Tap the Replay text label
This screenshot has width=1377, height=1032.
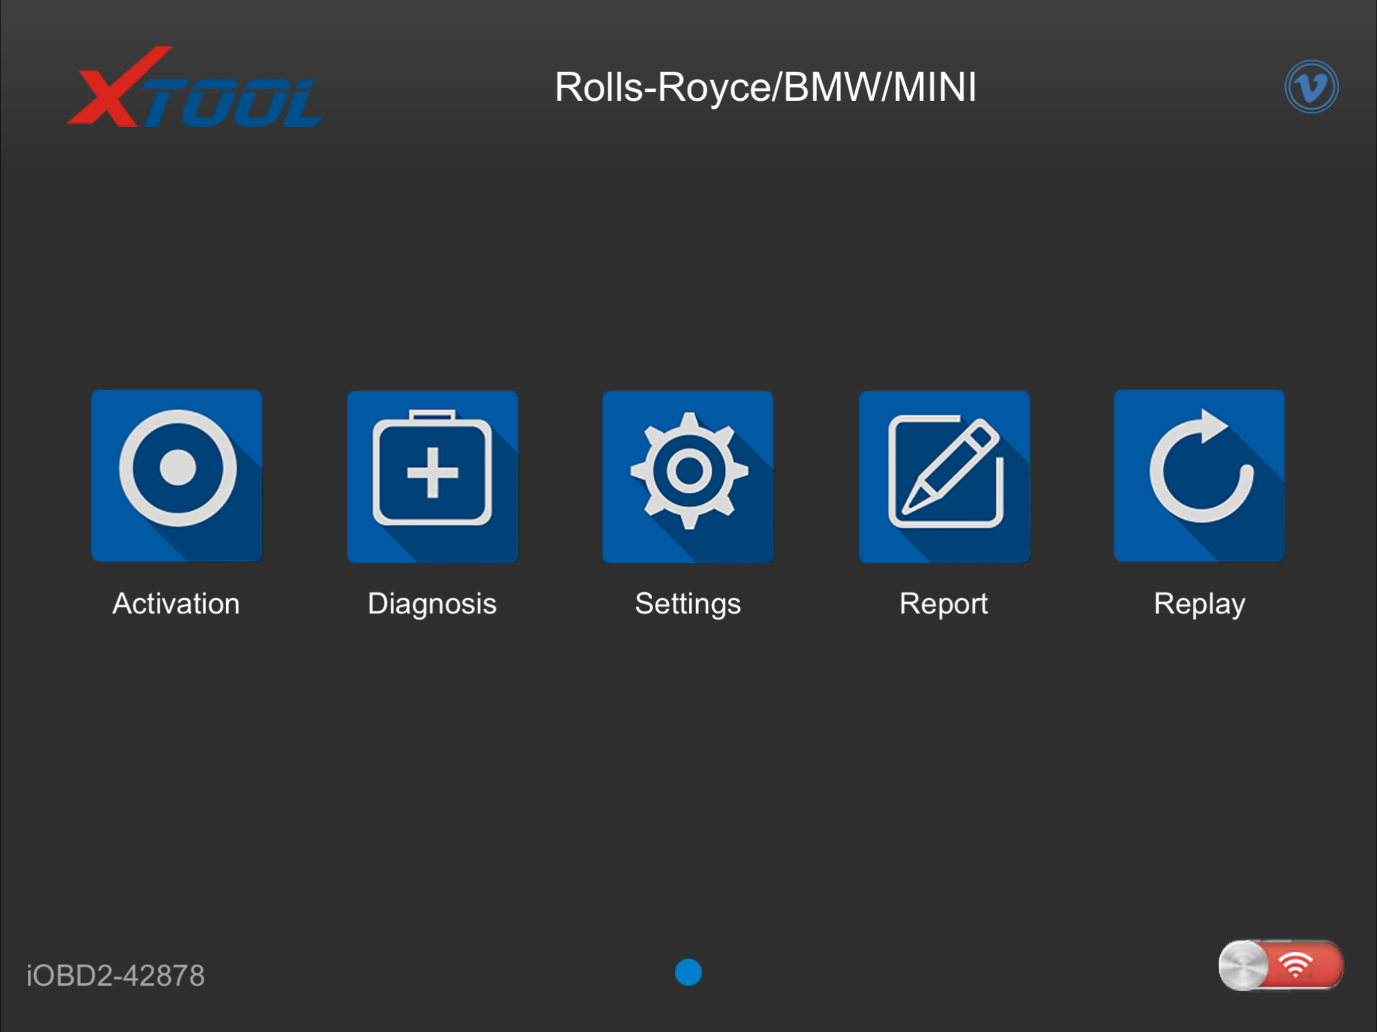click(1199, 604)
